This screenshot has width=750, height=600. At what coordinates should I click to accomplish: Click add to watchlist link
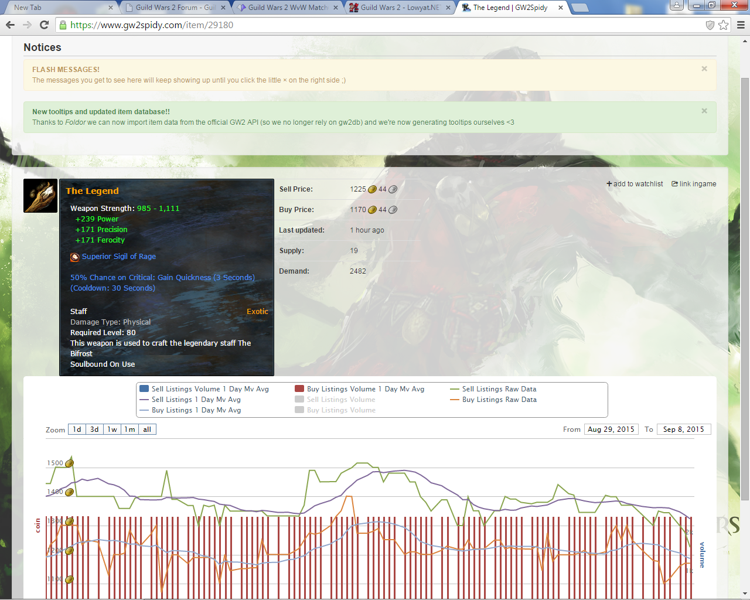[635, 184]
